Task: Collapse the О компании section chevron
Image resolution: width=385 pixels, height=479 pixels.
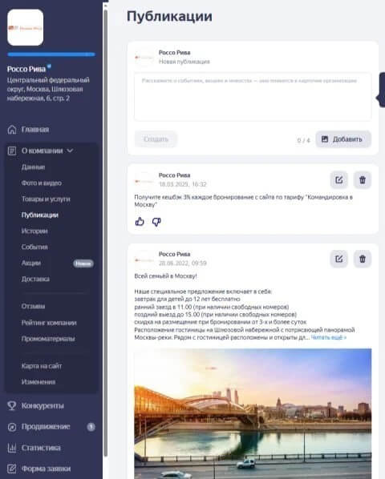Action: click(x=70, y=151)
